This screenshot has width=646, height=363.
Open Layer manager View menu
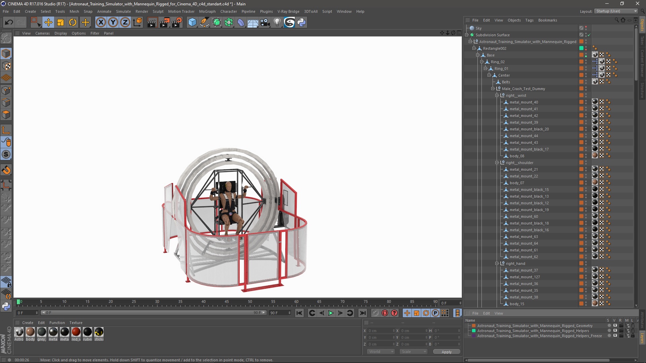(499, 313)
